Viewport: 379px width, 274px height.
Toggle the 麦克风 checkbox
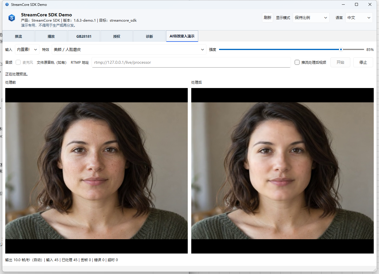18,62
